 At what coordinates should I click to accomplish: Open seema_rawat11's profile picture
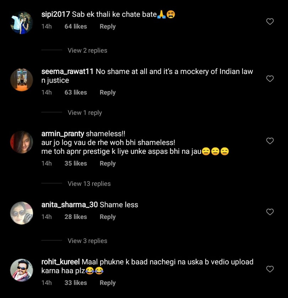pyautogui.click(x=21, y=79)
